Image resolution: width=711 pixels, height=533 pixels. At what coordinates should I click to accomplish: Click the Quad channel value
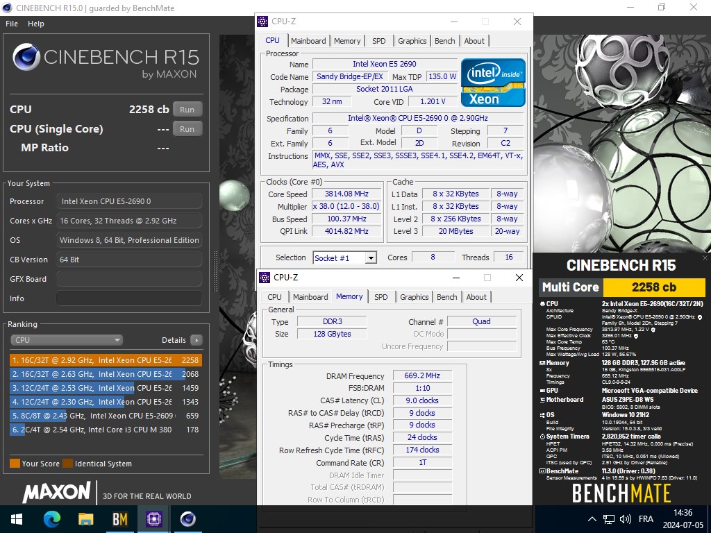tap(482, 321)
